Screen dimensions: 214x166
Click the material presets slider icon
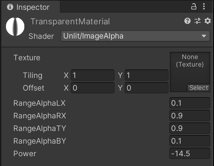[198, 21]
